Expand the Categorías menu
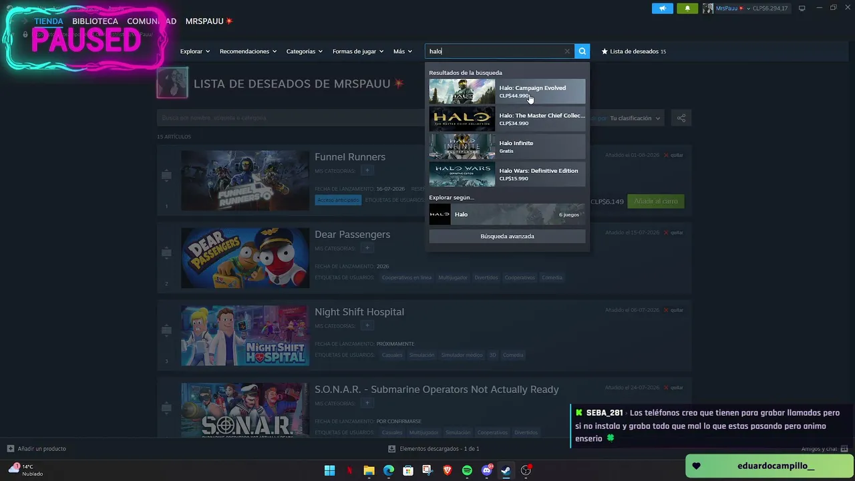This screenshot has height=481, width=855. pyautogui.click(x=305, y=51)
